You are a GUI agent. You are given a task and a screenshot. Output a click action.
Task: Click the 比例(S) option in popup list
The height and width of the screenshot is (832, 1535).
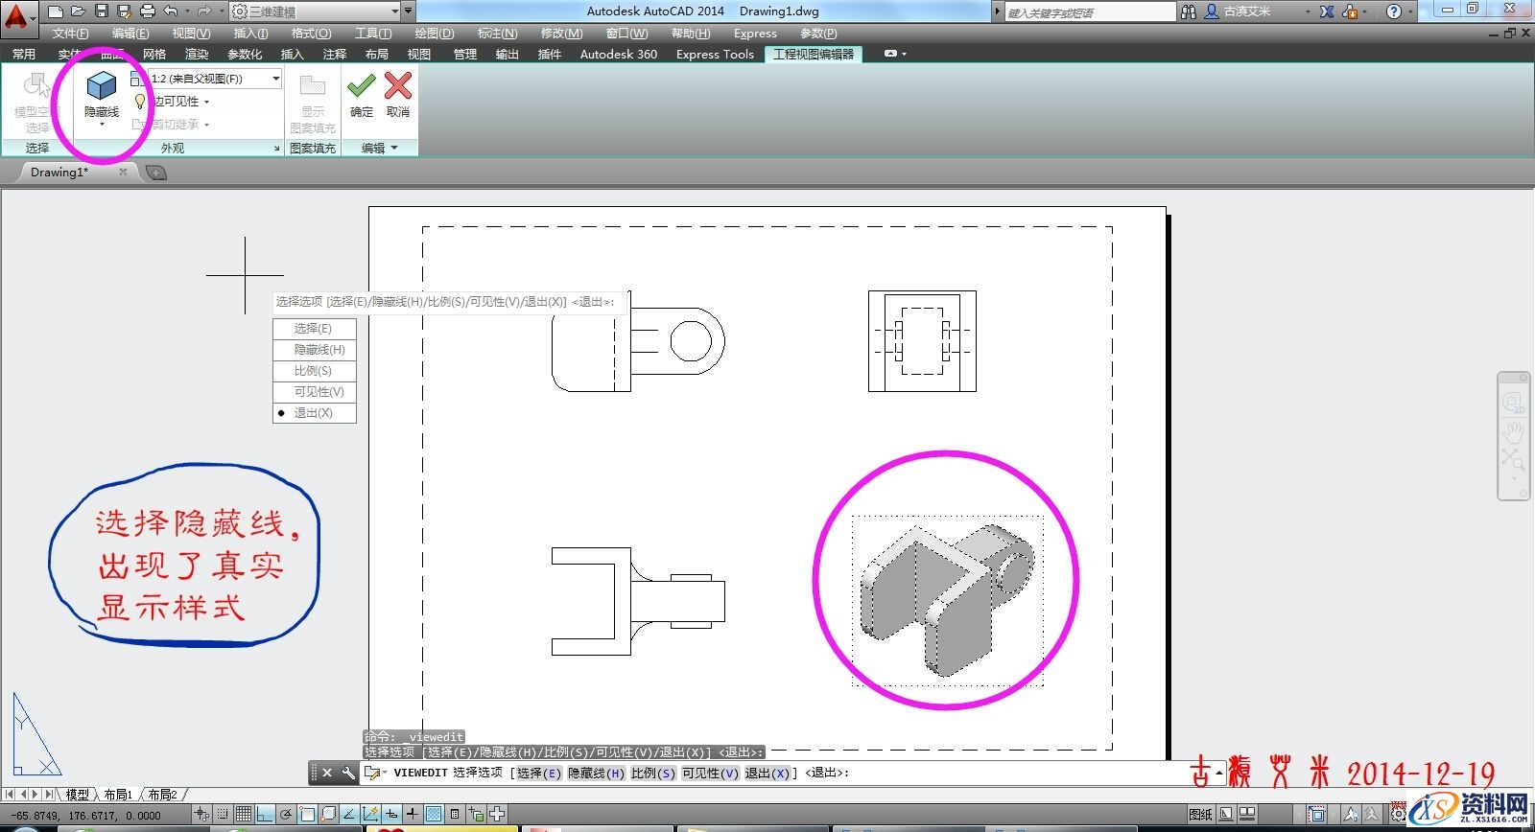[x=314, y=371]
